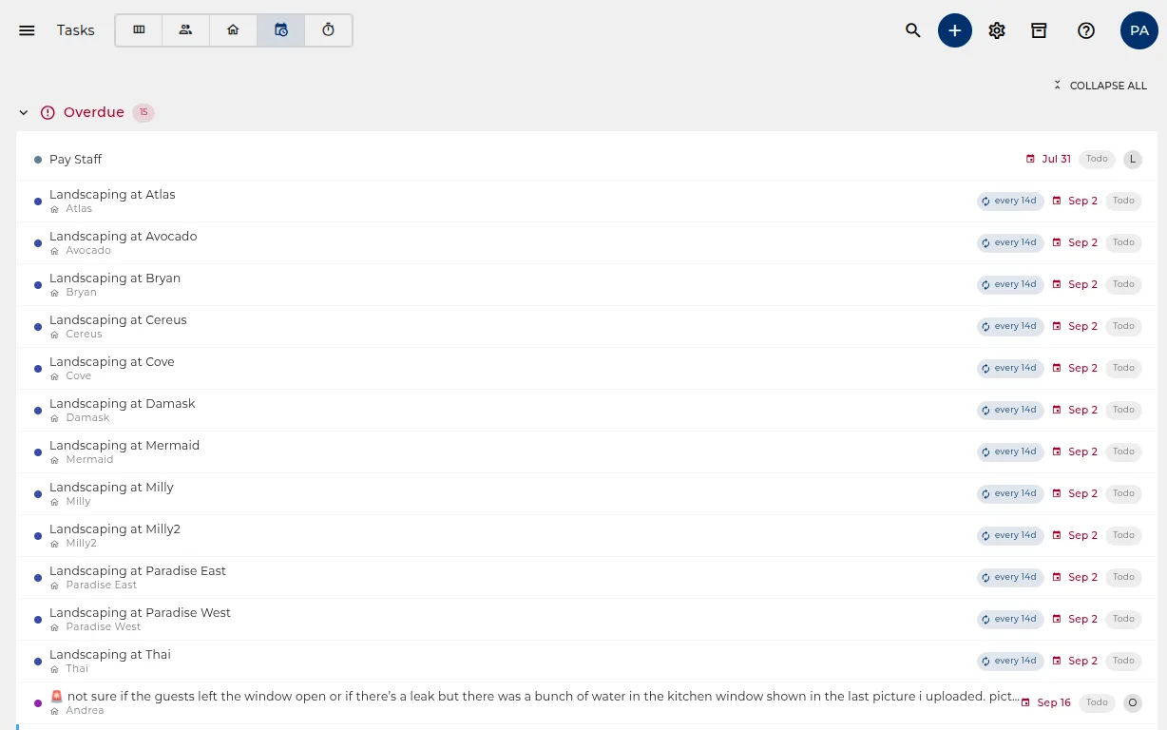Click every 14d badge on Thai row
Image resolution: width=1167 pixels, height=730 pixels.
tap(1010, 661)
